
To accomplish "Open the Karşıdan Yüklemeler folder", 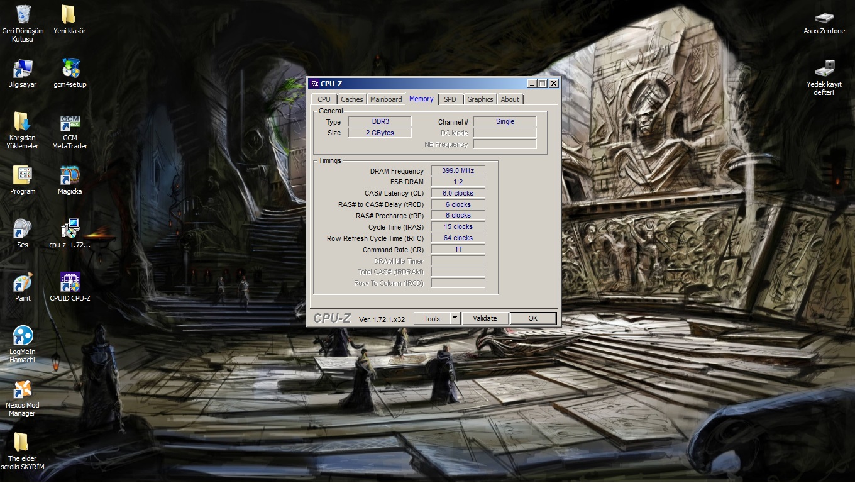I will click(23, 121).
